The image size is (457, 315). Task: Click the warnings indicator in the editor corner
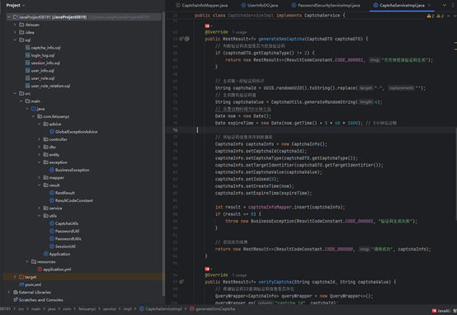coord(431,16)
